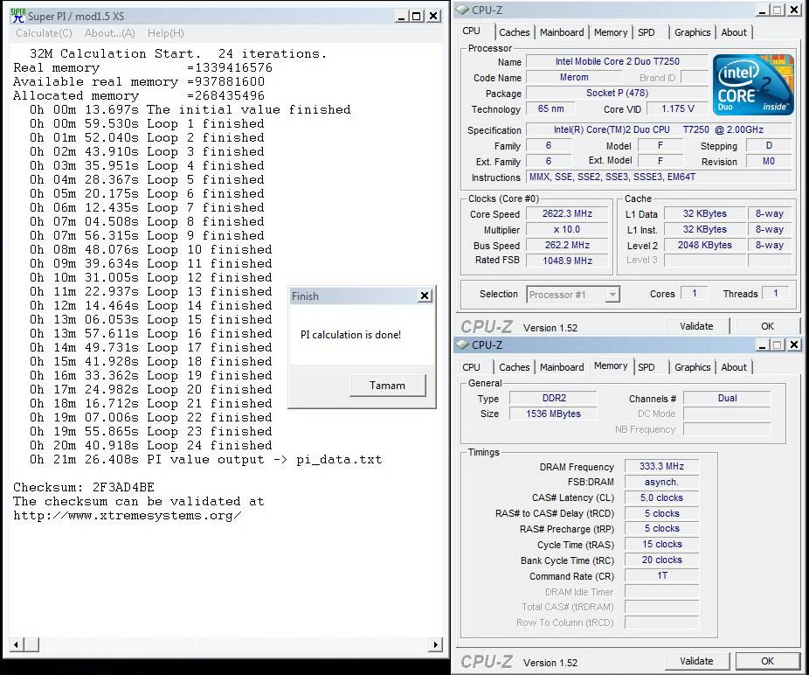Minimize the Super PI window
This screenshot has width=809, height=675.
click(x=402, y=16)
